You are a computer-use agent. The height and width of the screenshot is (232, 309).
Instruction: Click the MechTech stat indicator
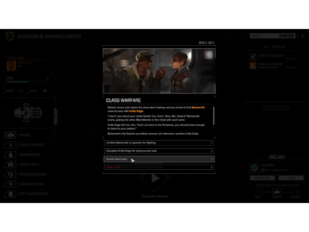15,91
